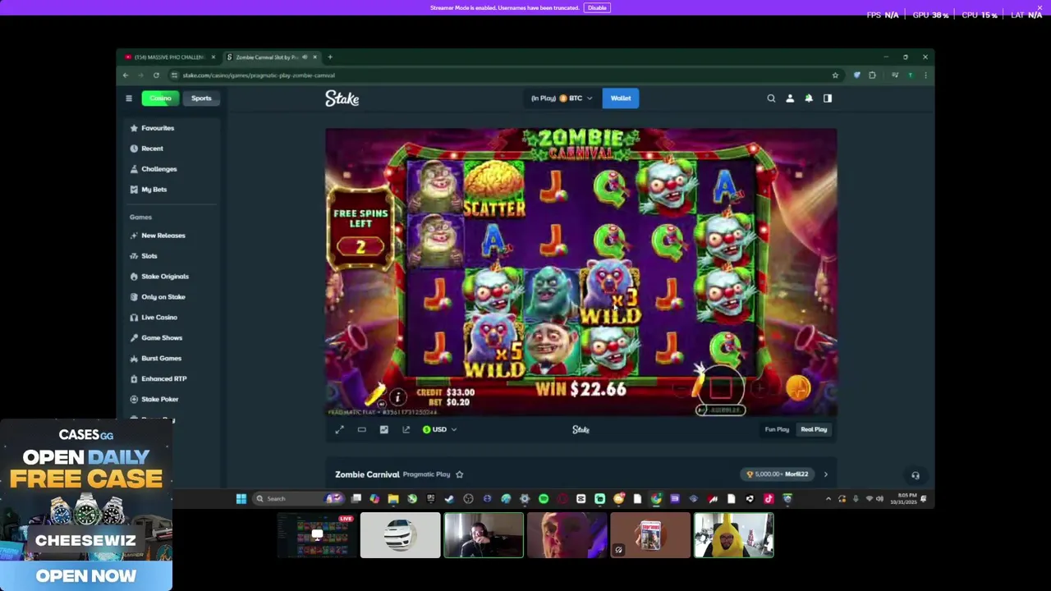Expand game details with the right chevron
Screen dimensions: 1051x591
tap(825, 474)
